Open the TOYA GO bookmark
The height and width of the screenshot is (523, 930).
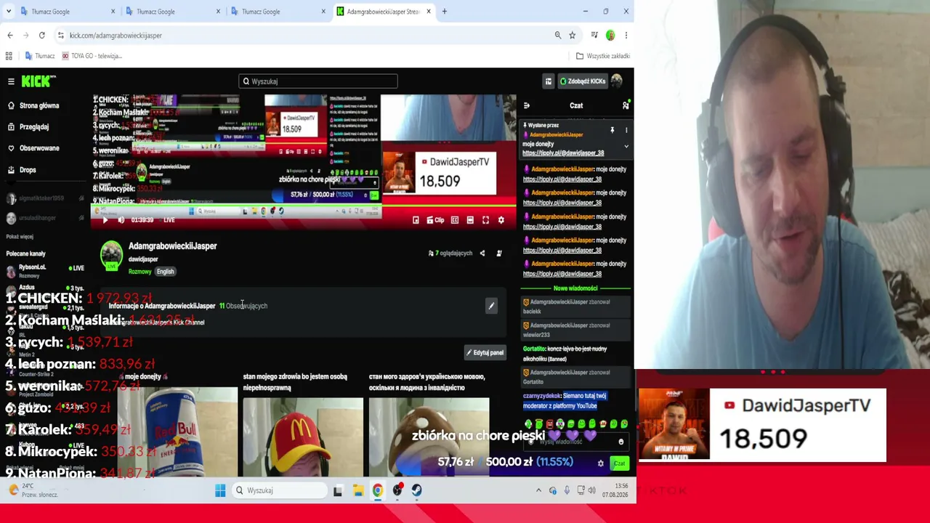coord(92,56)
